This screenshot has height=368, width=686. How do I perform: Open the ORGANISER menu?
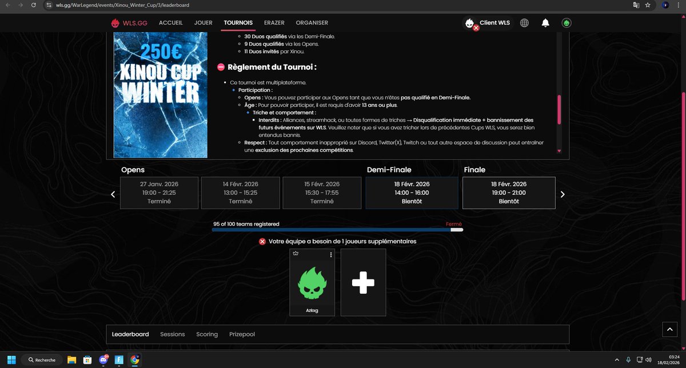pyautogui.click(x=312, y=23)
